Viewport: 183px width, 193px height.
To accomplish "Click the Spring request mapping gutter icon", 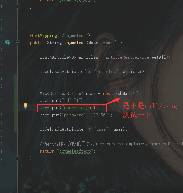I will [x=8, y=42].
